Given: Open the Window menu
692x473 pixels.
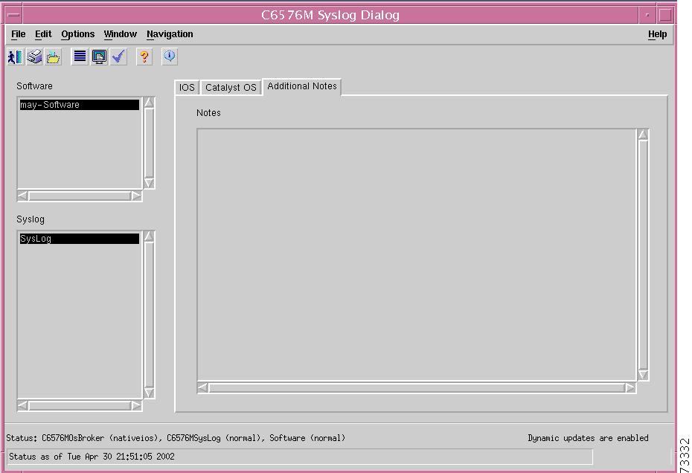Looking at the screenshot, I should (120, 34).
